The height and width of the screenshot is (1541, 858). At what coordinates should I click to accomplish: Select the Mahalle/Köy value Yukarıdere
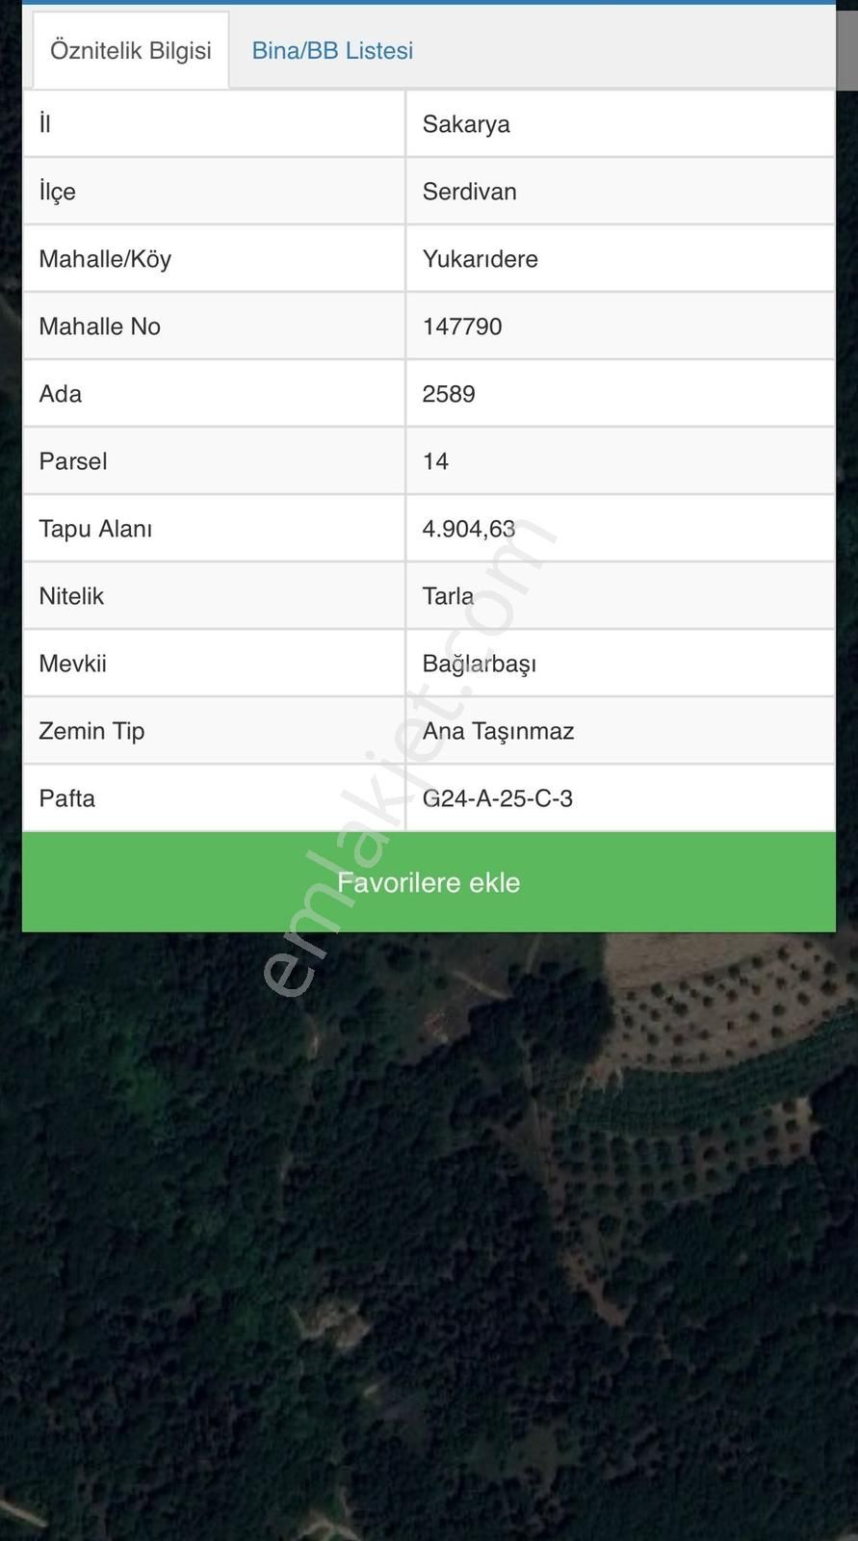pos(481,258)
